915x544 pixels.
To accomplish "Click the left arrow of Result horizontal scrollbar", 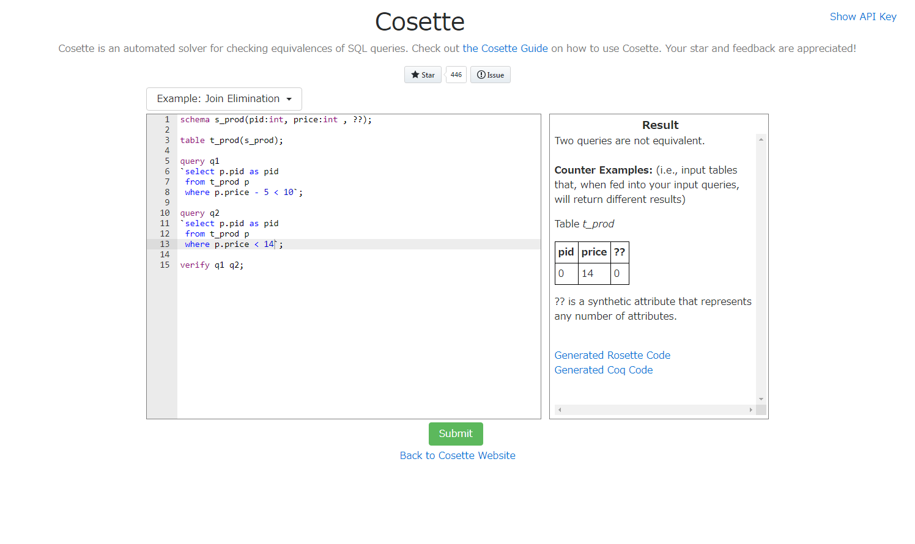I will click(560, 410).
